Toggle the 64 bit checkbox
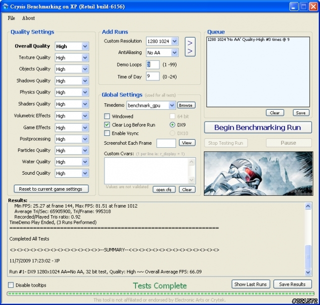 point(172,116)
